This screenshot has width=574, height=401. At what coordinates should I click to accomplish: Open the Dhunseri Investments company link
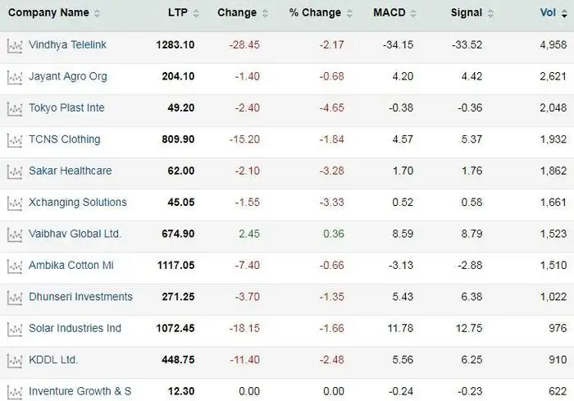coord(80,297)
